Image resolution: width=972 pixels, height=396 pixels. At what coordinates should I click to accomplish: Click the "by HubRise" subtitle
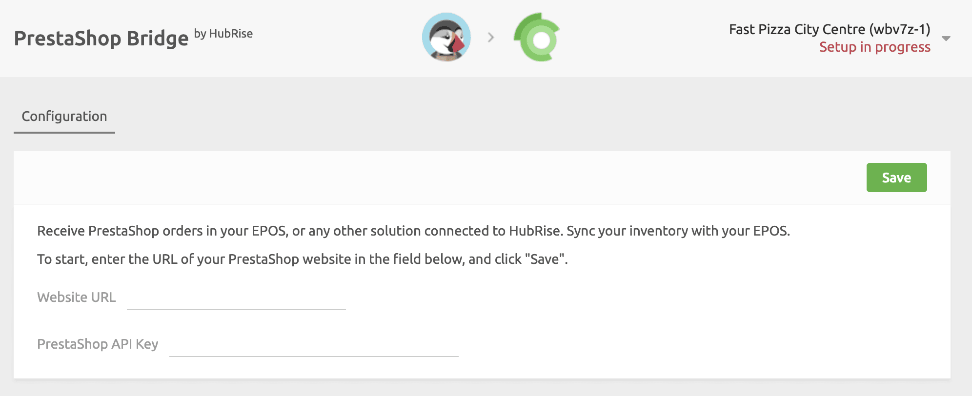223,34
